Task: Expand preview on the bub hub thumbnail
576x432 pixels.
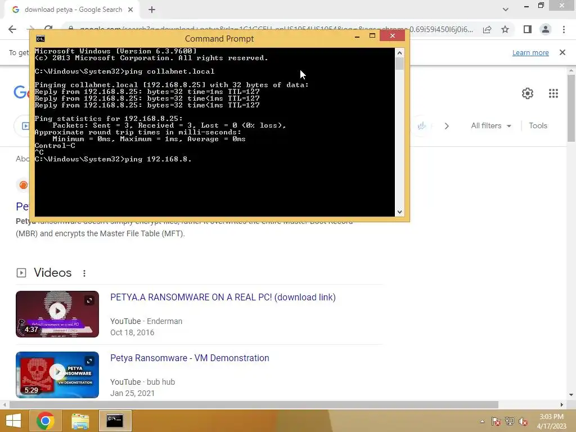Action: click(89, 361)
